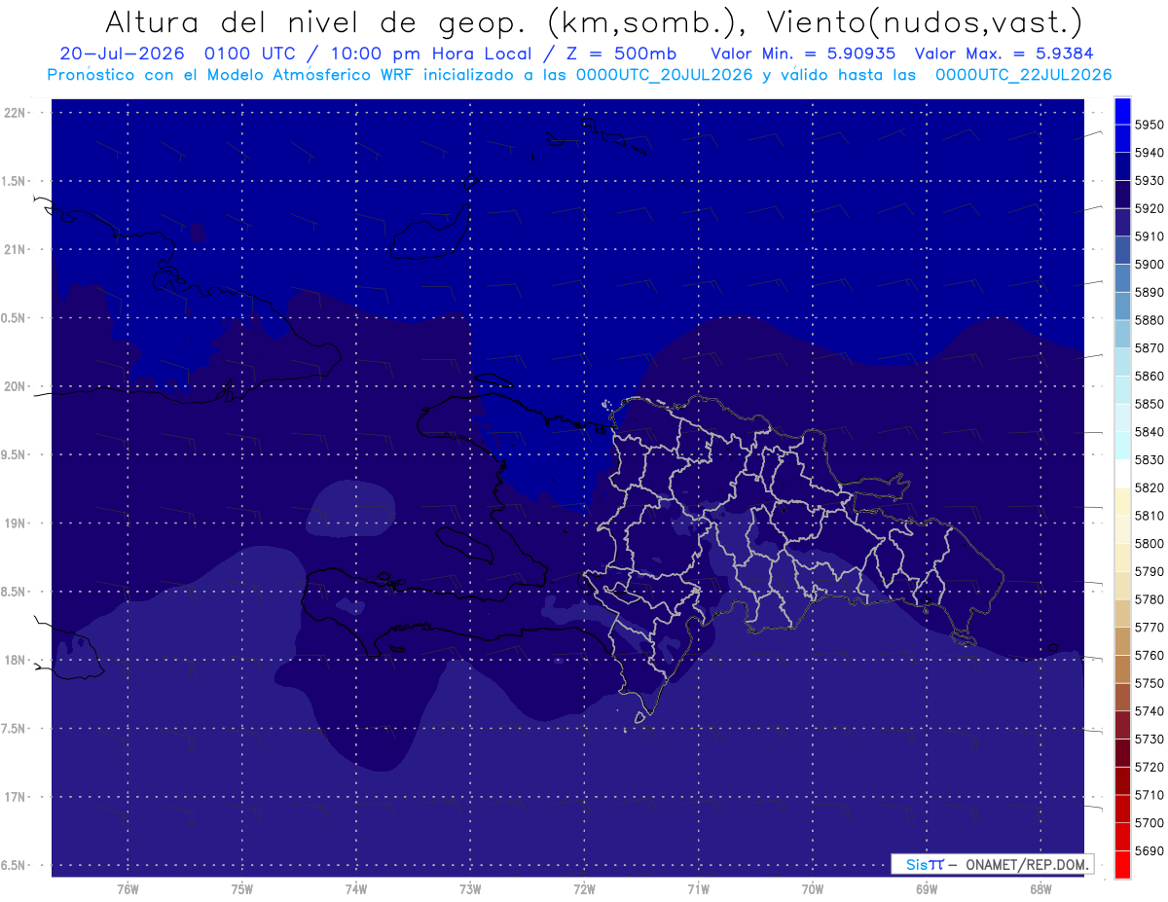Click the 5800 colorbar label
Screen dimensions: 1168x902
(1150, 543)
